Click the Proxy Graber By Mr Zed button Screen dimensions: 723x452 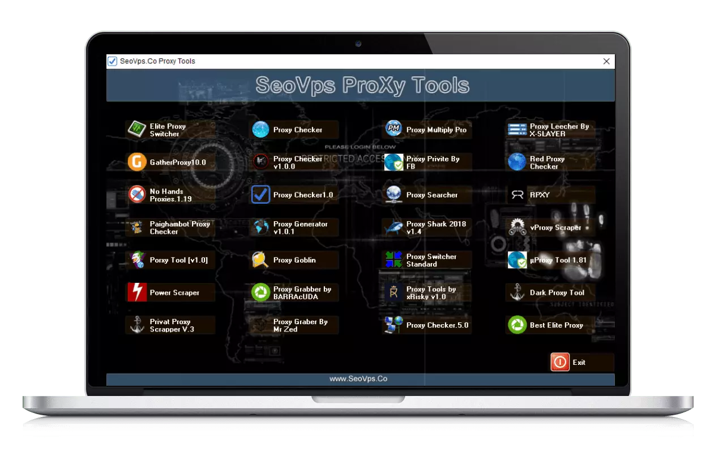(x=294, y=325)
